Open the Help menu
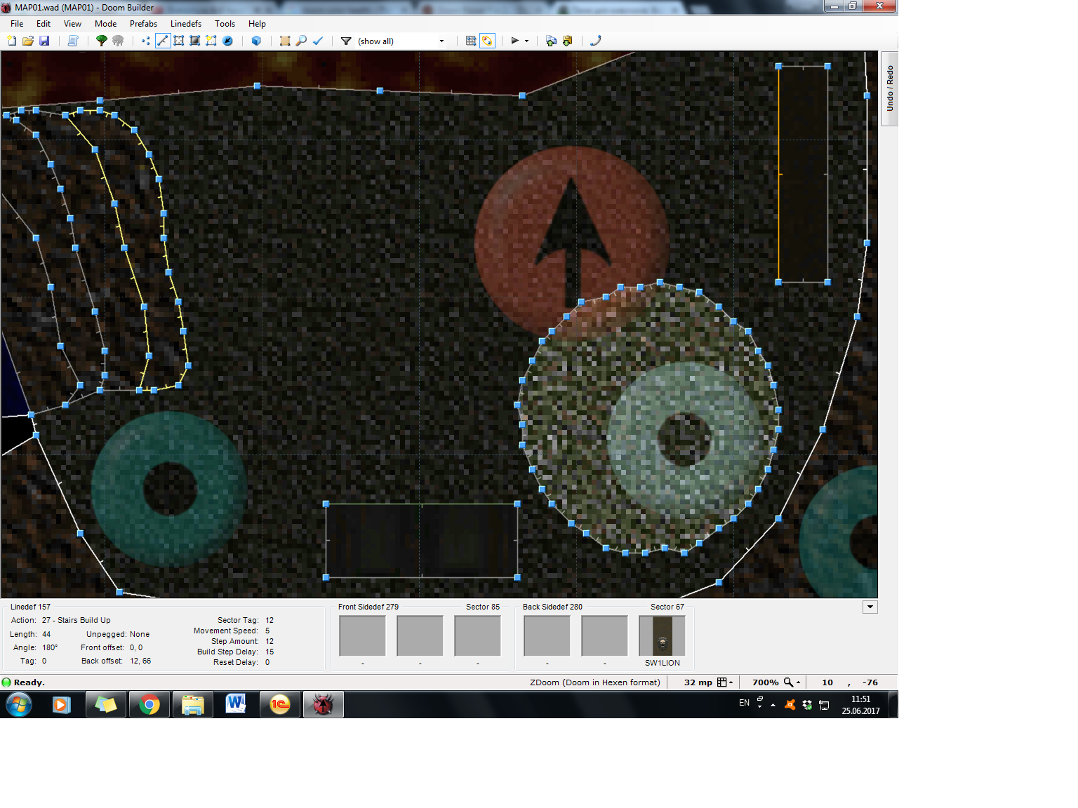The image size is (1078, 808). 257,24
